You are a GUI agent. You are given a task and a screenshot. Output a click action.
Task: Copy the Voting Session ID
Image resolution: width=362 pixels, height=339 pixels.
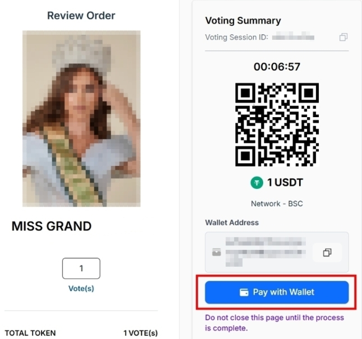point(343,37)
